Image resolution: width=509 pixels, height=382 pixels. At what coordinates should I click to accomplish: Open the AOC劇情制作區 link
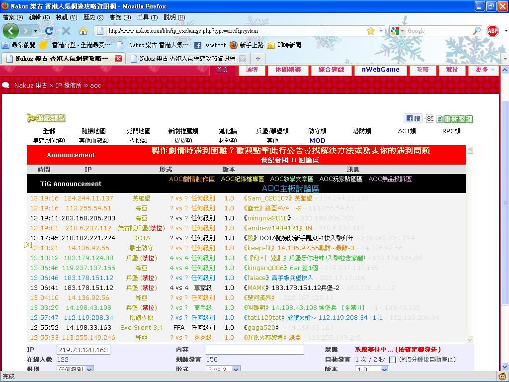coord(192,179)
